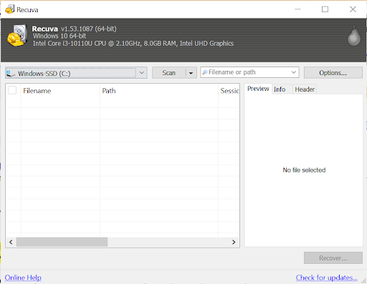Click the Recover... button
Image resolution: width=367 pixels, height=284 pixels.
point(333,258)
